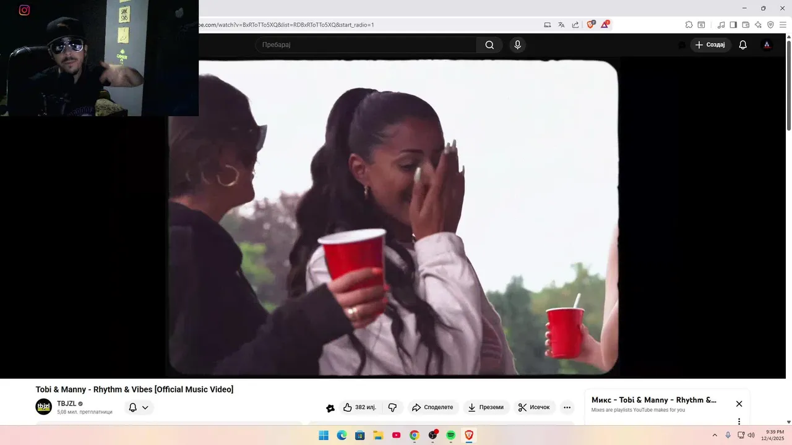Click the Исечок clip button
This screenshot has height=445, width=792.
click(534, 407)
